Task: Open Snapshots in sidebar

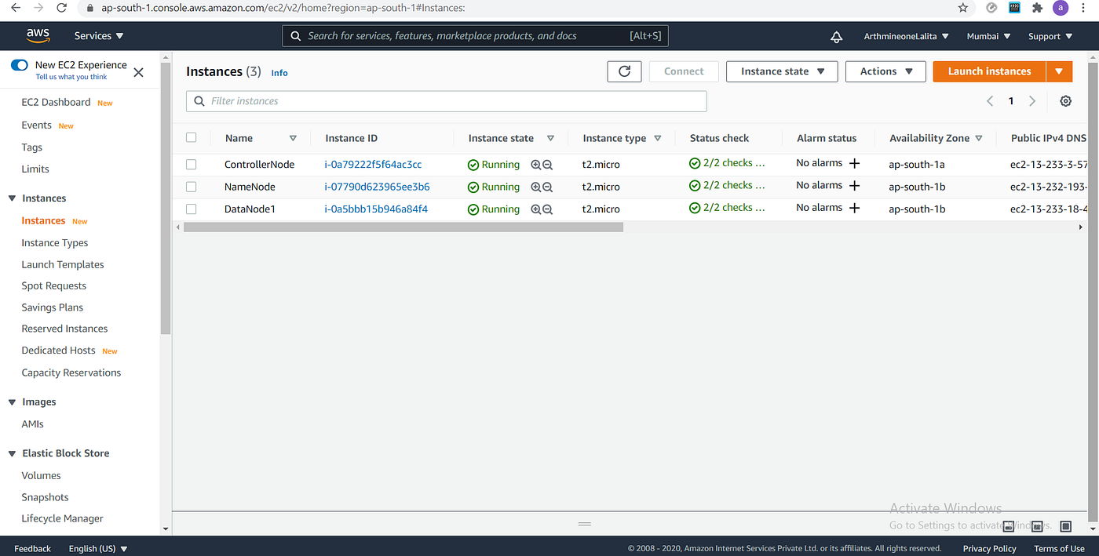Action: (45, 498)
